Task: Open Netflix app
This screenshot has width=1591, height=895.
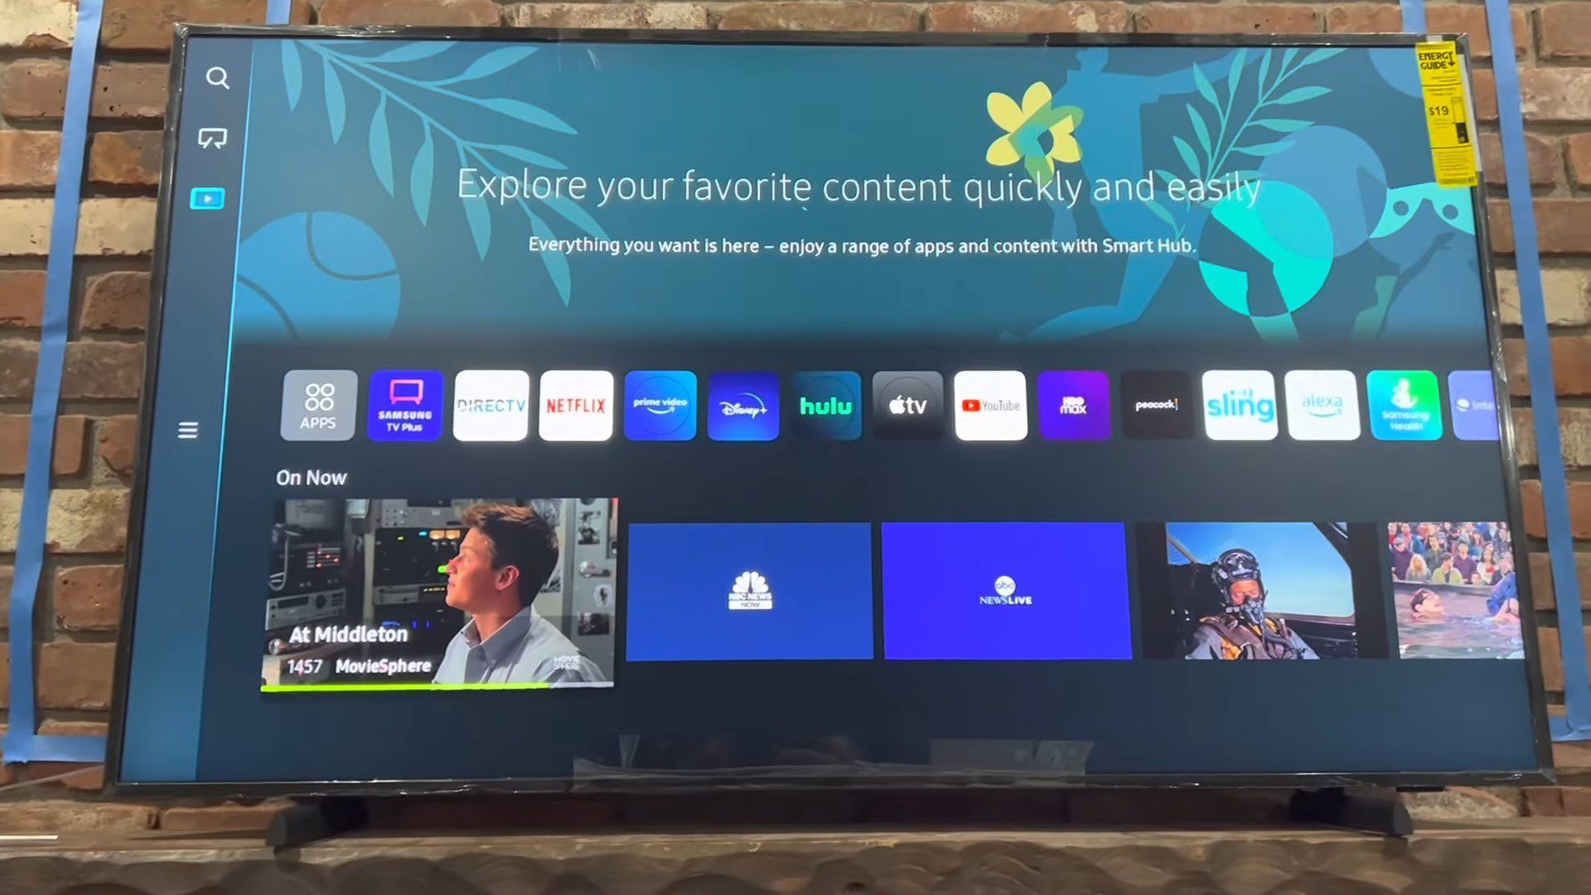Action: pos(577,405)
